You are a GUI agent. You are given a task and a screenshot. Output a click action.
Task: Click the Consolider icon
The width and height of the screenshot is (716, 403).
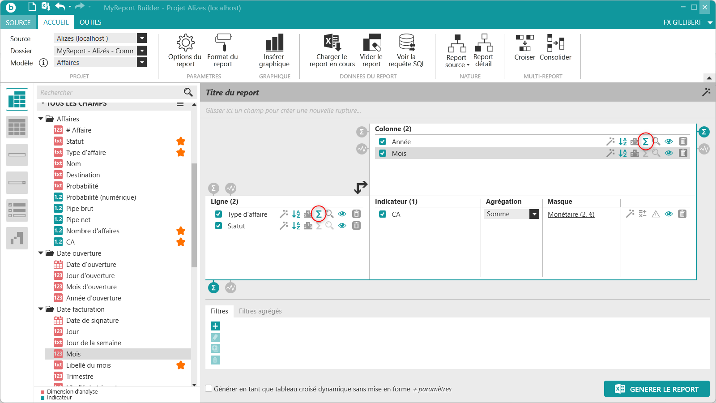555,43
